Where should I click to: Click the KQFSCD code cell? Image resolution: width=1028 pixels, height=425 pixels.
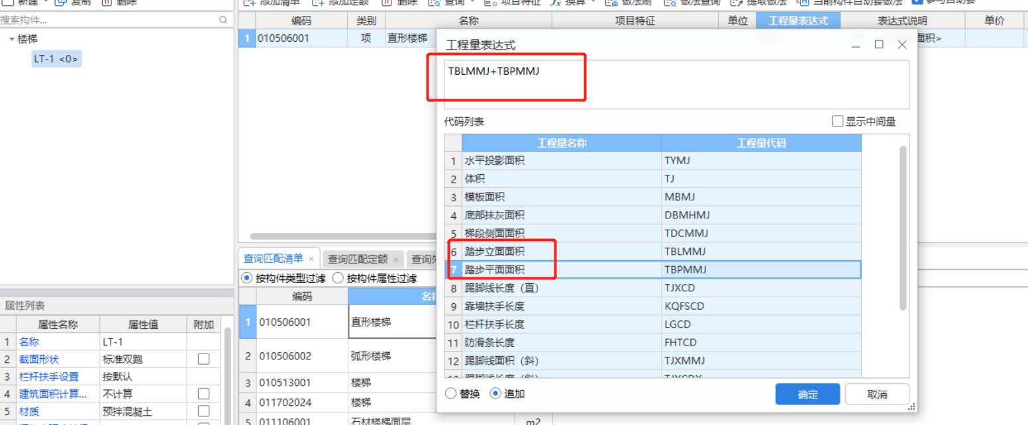coord(761,306)
